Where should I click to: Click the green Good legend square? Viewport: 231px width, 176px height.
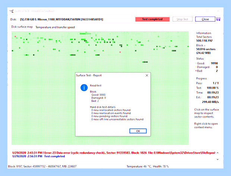[x=196, y=63]
